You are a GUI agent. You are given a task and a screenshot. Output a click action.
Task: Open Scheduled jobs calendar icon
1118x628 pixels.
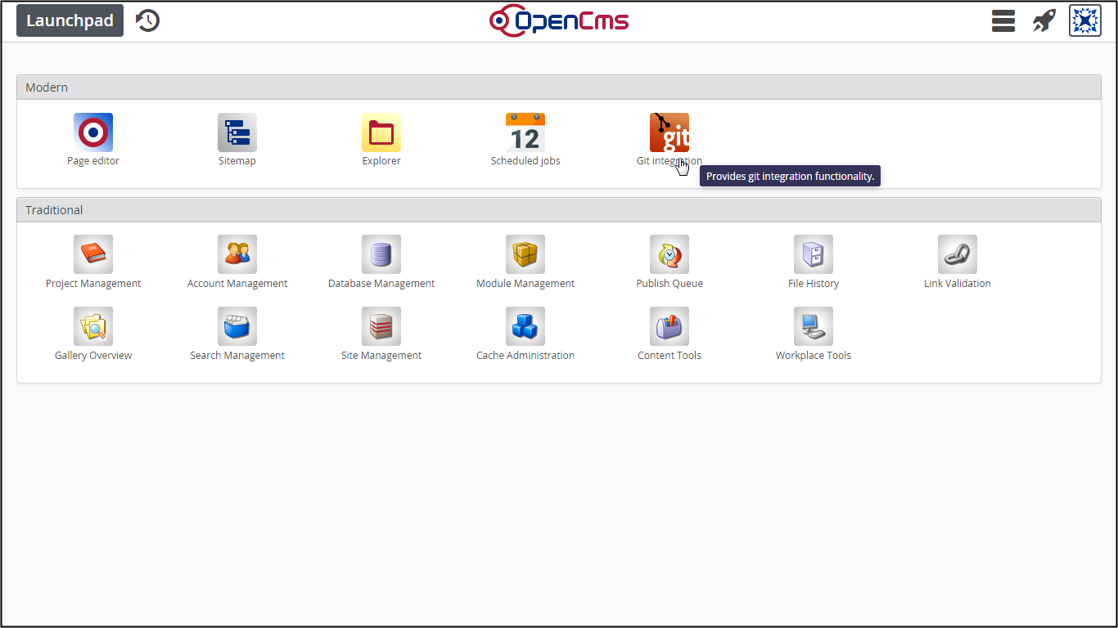pos(525,132)
